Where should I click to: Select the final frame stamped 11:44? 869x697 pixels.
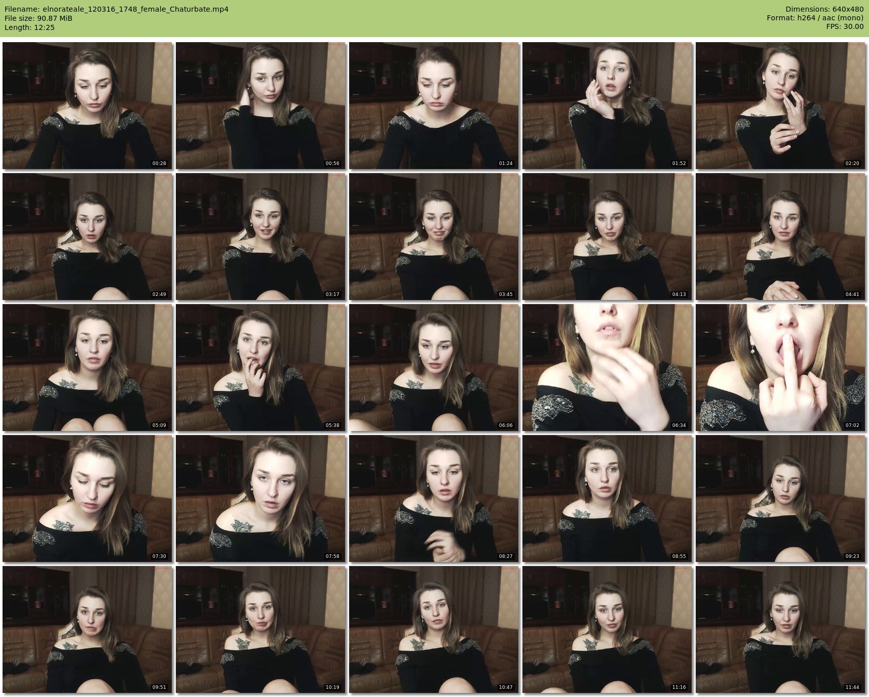pos(781,629)
